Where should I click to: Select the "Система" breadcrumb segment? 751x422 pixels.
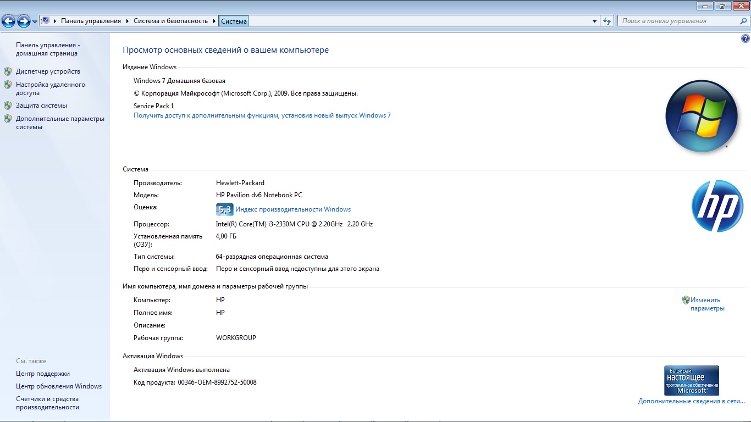pos(234,21)
